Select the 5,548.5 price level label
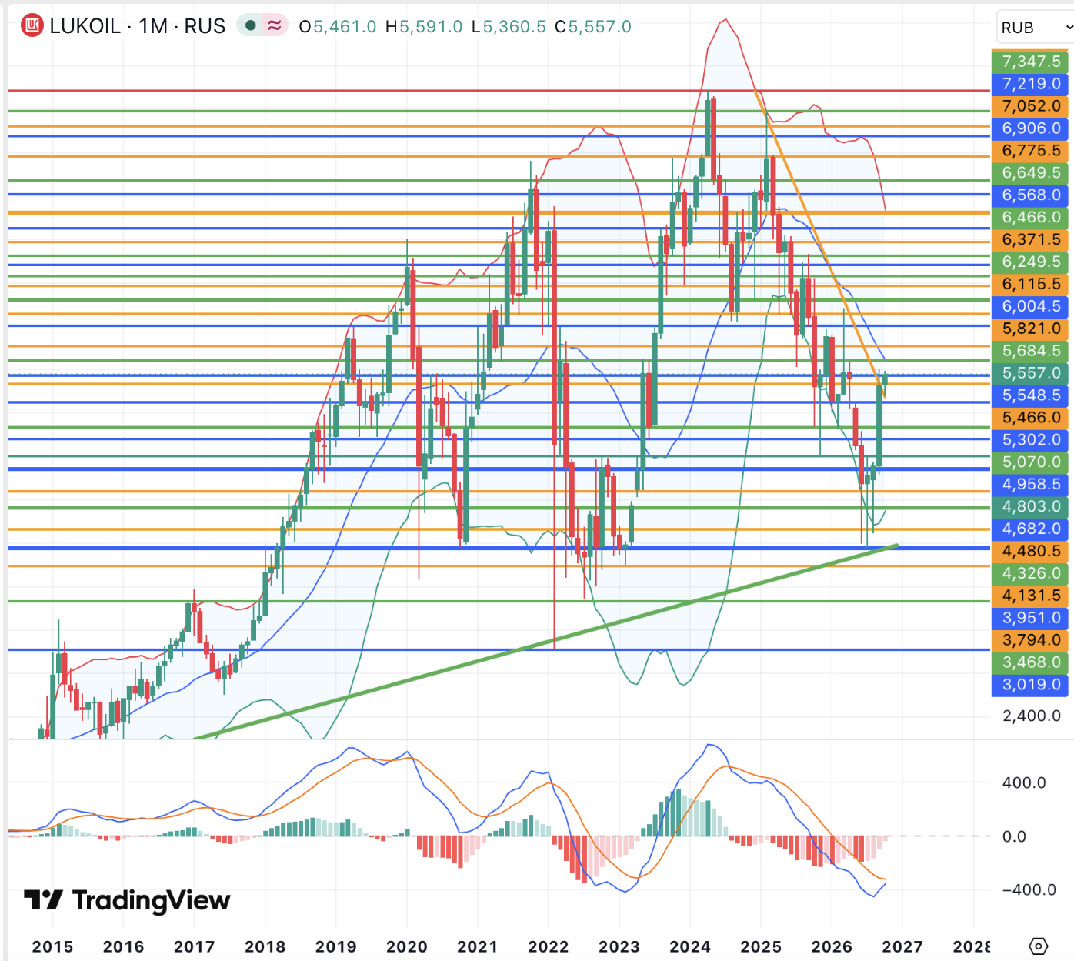Image resolution: width=1074 pixels, height=961 pixels. point(1031,395)
